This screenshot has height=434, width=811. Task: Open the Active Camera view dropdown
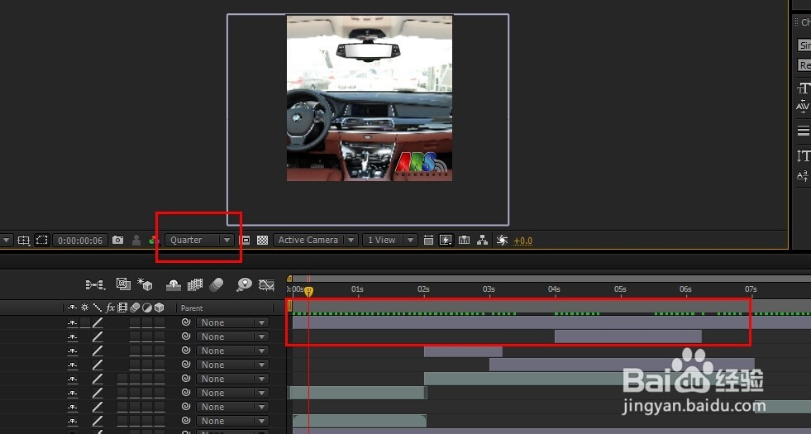pos(316,240)
